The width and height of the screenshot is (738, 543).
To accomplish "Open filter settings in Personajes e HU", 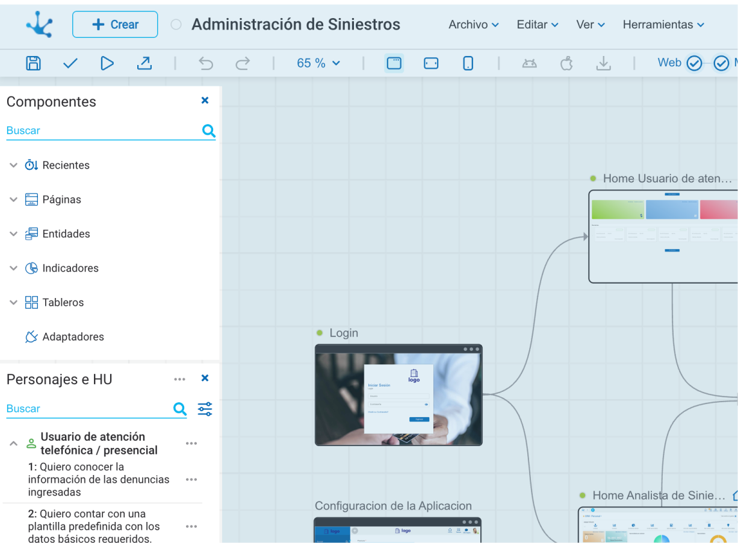I will (x=205, y=409).
